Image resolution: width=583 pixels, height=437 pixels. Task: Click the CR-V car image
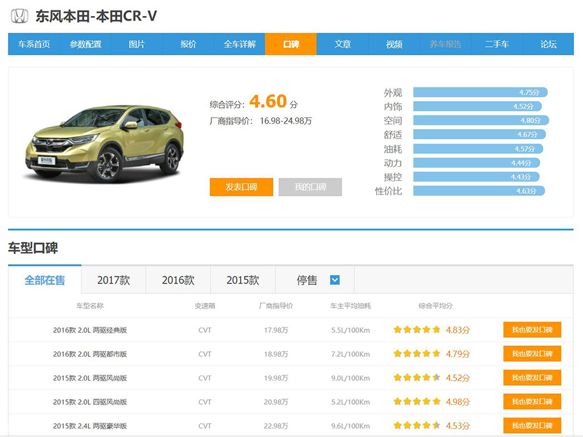pos(105,142)
